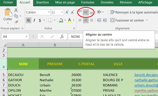The width and height of the screenshot is (158, 96).
Task: Click the insert function fx icon
Action: click(x=62, y=37)
